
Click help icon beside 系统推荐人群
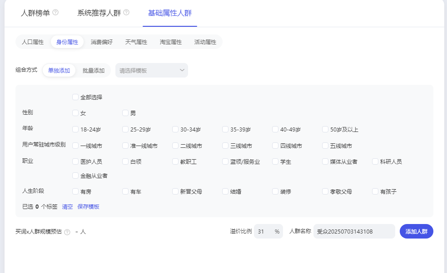pyautogui.click(x=126, y=13)
